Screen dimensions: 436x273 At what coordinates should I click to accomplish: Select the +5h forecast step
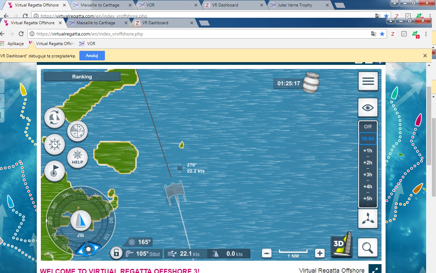(x=368, y=198)
